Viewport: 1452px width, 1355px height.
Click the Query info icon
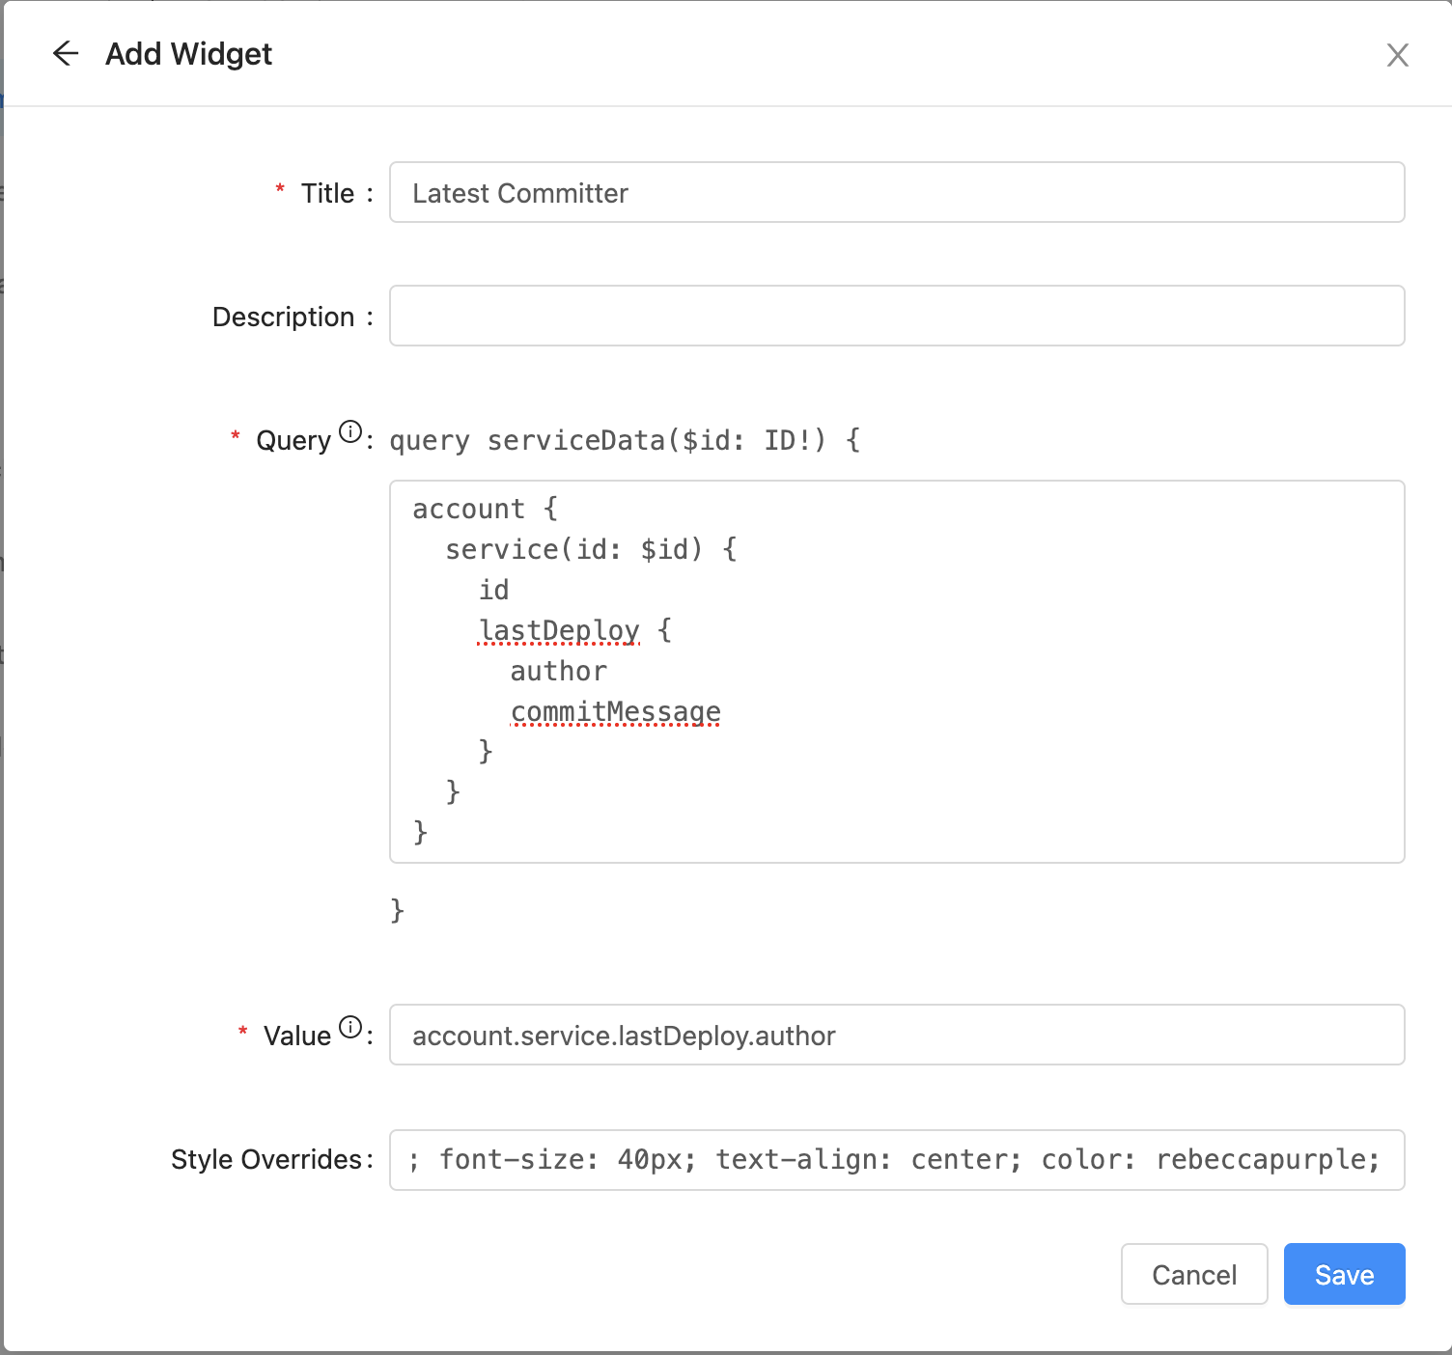click(350, 431)
